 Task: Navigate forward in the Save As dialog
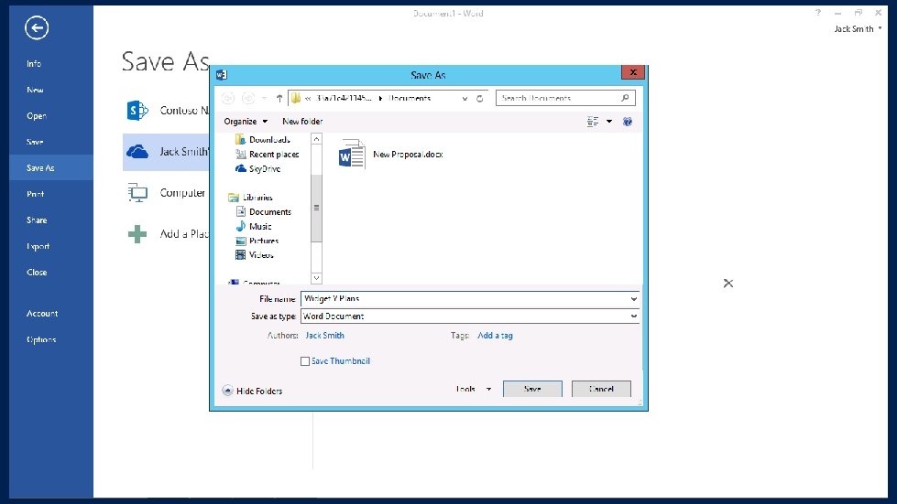[248, 98]
